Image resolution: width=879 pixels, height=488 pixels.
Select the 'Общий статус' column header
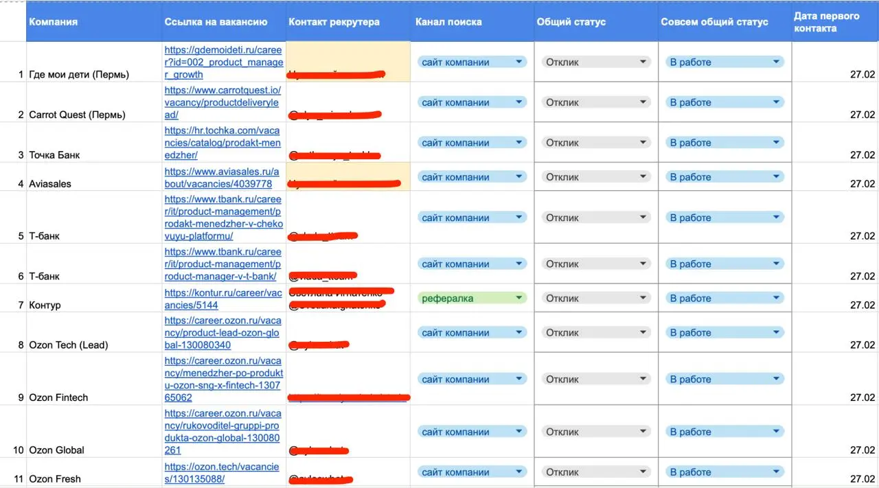pyautogui.click(x=595, y=22)
